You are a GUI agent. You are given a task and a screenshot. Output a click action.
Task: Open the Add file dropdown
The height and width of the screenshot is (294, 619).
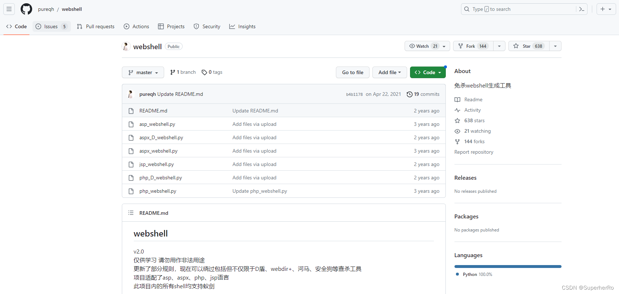[389, 72]
